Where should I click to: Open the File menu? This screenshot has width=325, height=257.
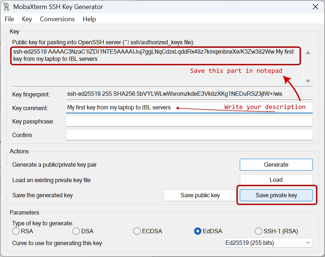(x=9, y=19)
